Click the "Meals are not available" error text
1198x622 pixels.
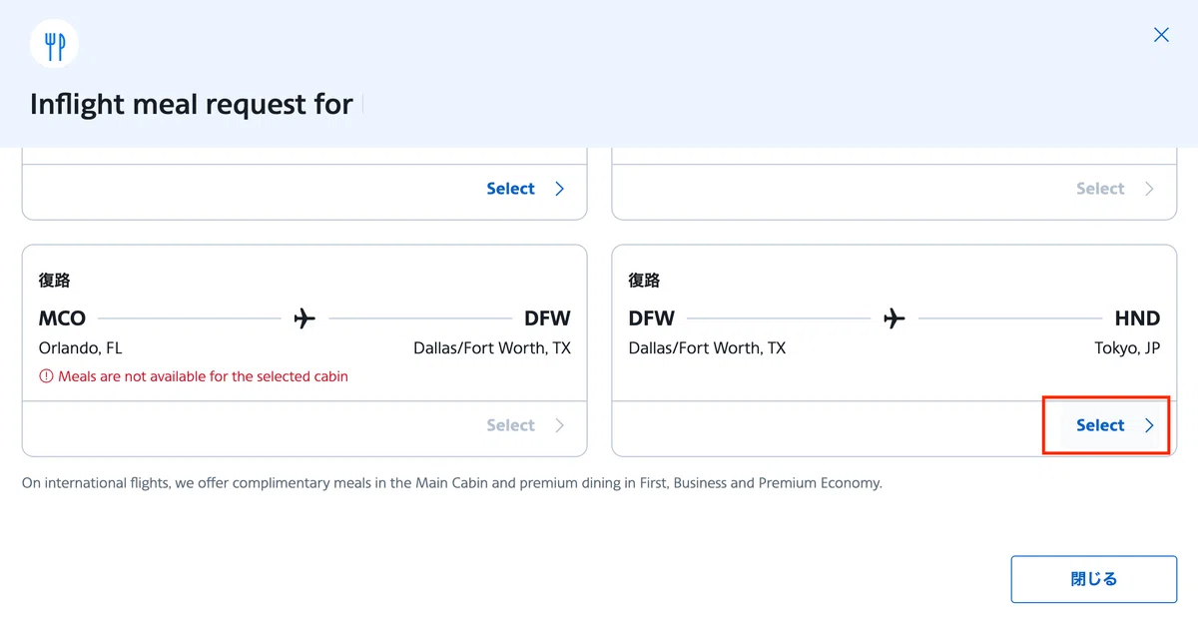tap(204, 376)
